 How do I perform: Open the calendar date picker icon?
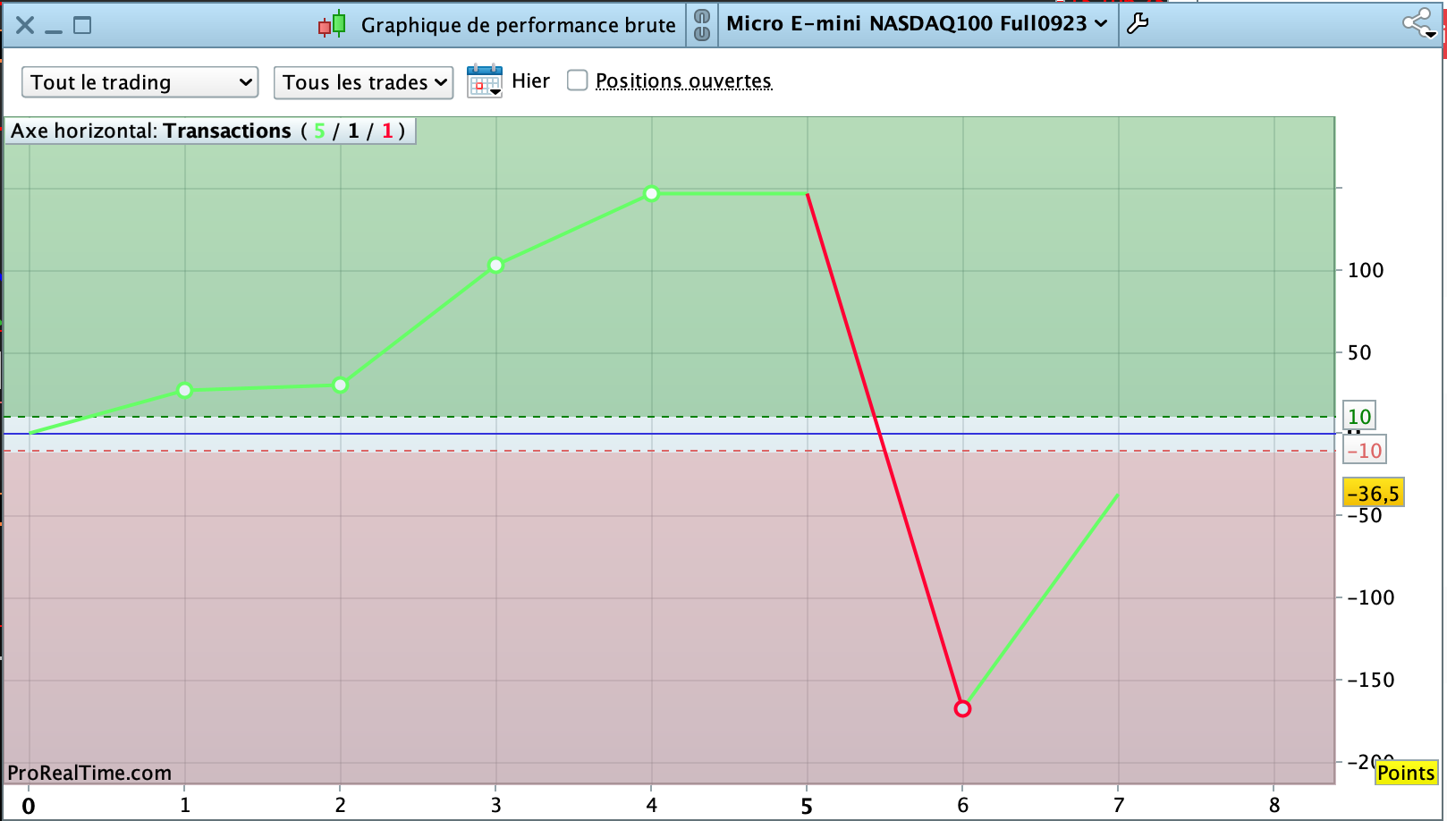point(485,81)
